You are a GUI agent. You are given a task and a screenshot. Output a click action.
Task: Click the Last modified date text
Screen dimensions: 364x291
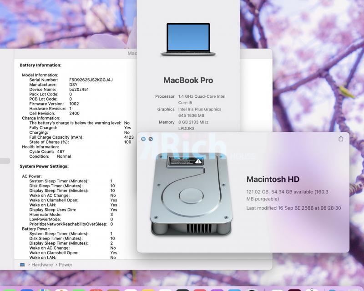tap(293, 208)
